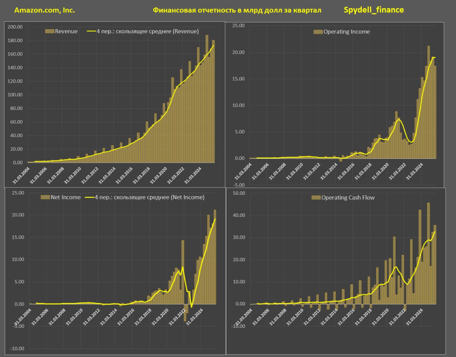456x357 pixels.
Task: Click the Net Income legend bar swatch
Action: pyautogui.click(x=45, y=197)
